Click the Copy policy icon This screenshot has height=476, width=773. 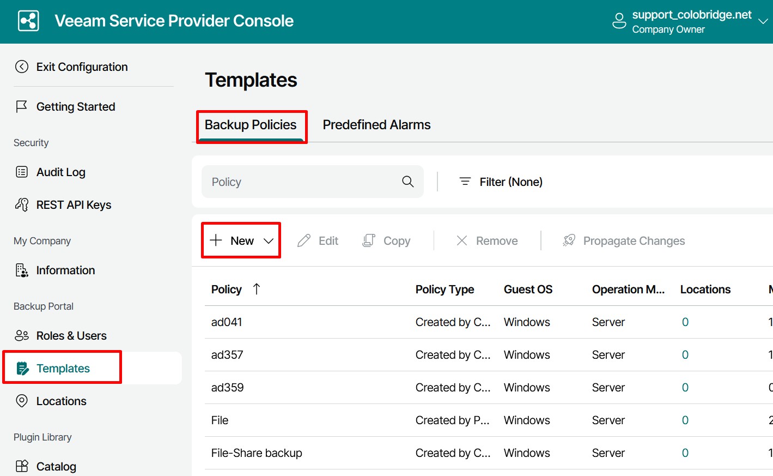[369, 240]
